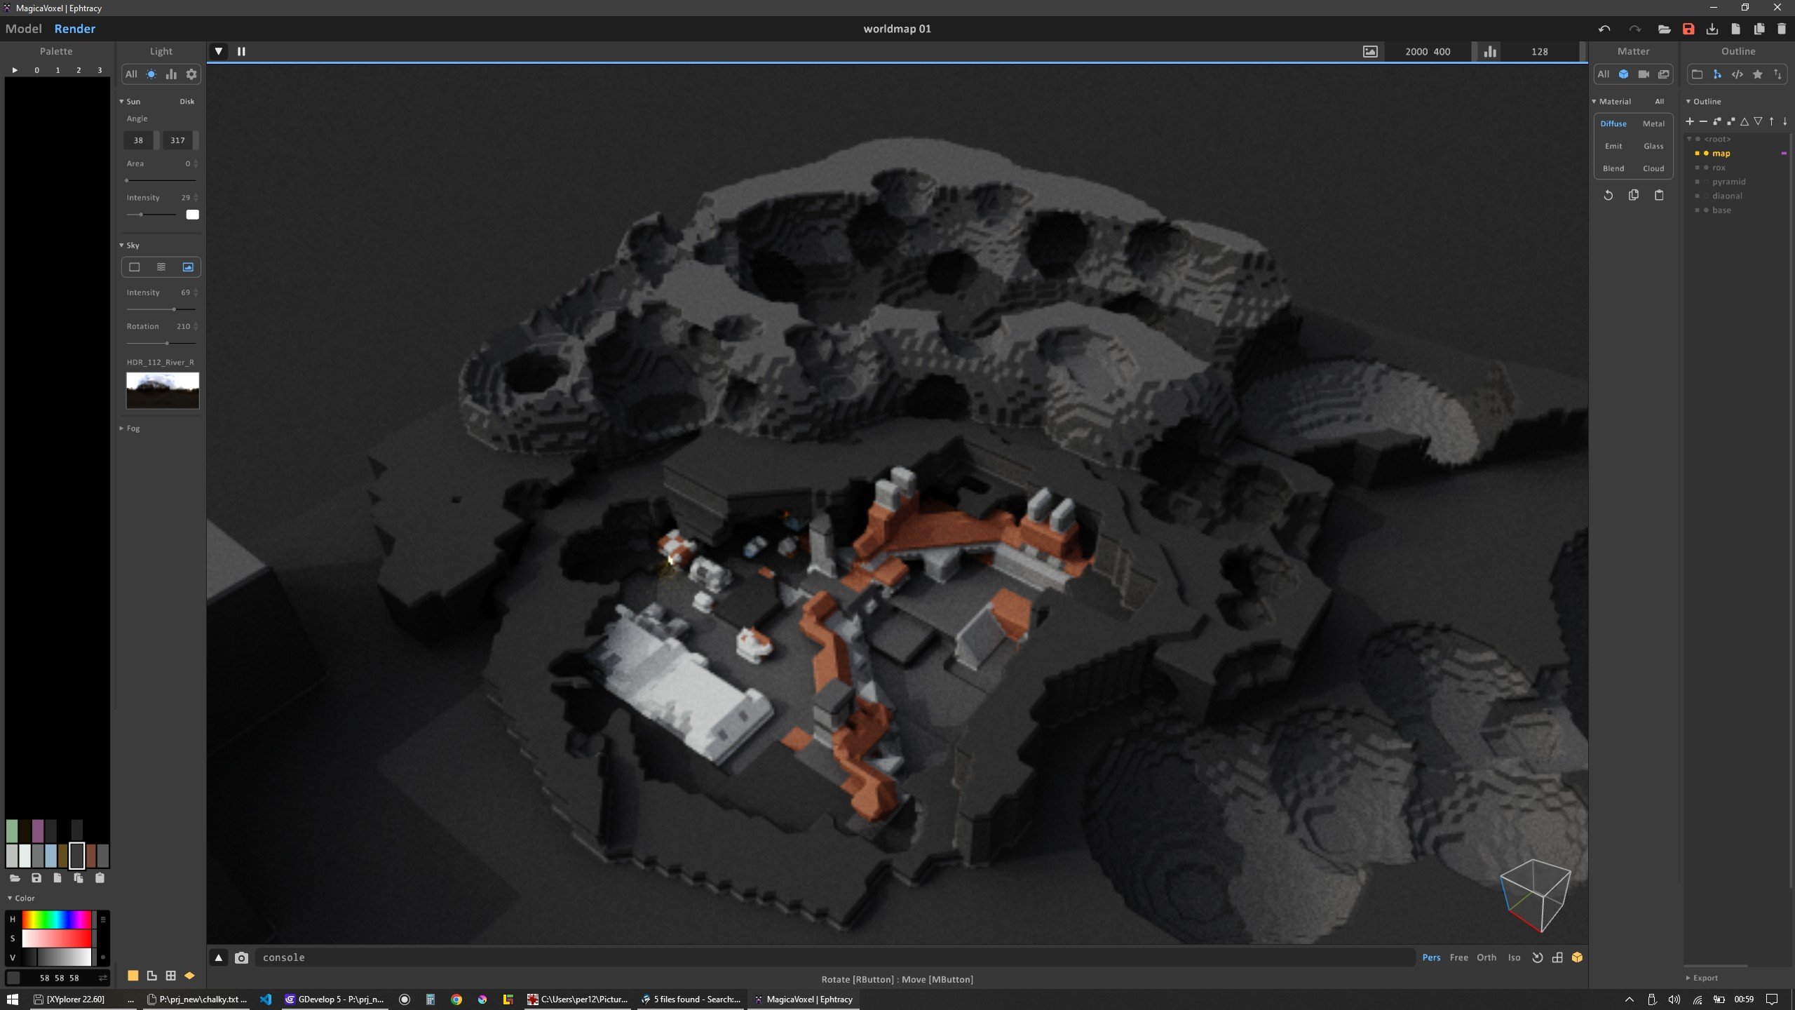
Task: Select the material cube icon in Matter panel
Action: pos(1623,74)
